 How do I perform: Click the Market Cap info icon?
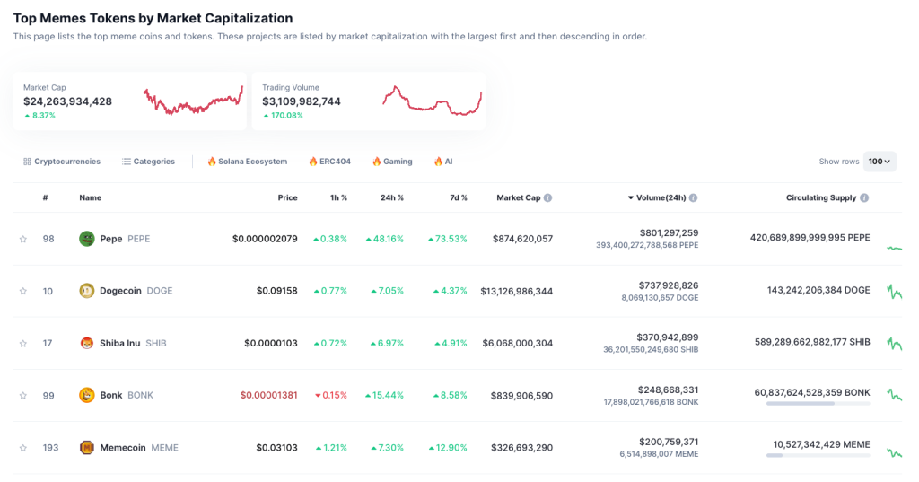547,197
